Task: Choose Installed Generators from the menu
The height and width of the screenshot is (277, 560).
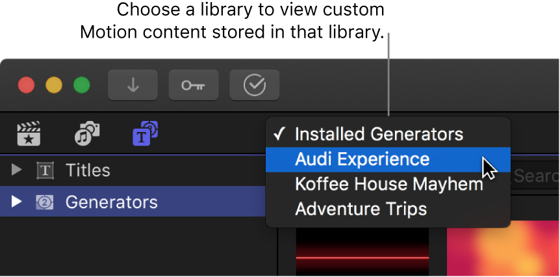Action: tap(379, 135)
